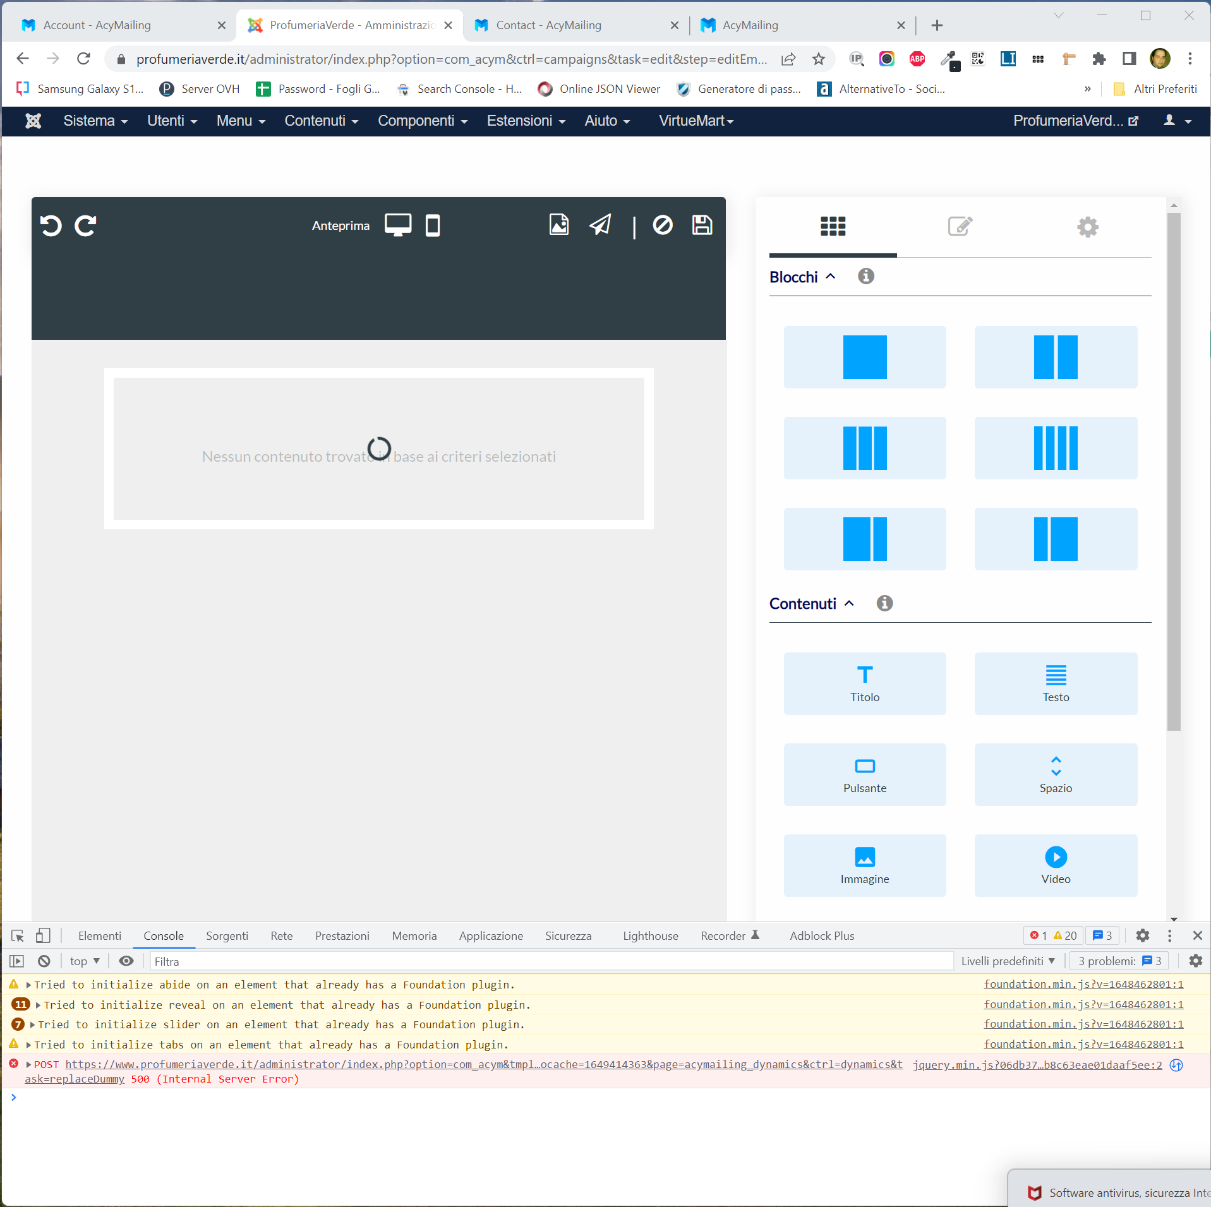1211x1207 pixels.
Task: Open the user account dropdown
Action: point(1178,121)
